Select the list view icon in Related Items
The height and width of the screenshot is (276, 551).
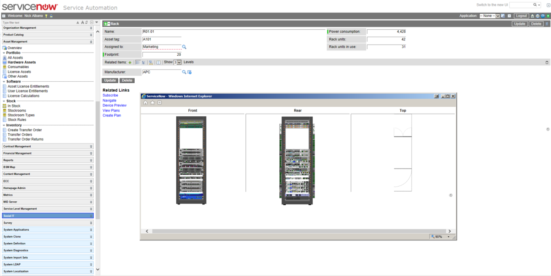click(138, 63)
